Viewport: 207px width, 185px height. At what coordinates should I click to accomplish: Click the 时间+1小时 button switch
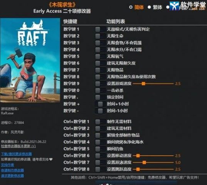point(100,104)
